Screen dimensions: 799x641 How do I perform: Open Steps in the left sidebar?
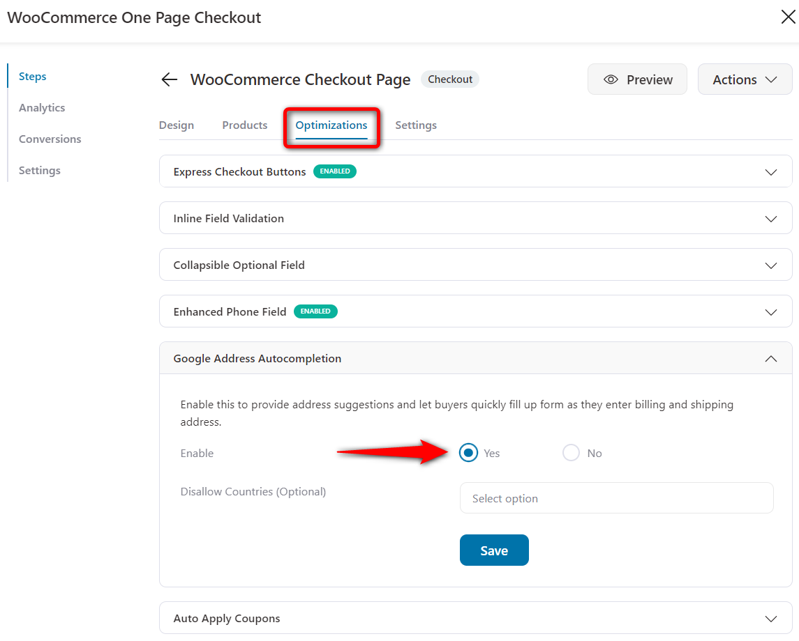pyautogui.click(x=33, y=77)
